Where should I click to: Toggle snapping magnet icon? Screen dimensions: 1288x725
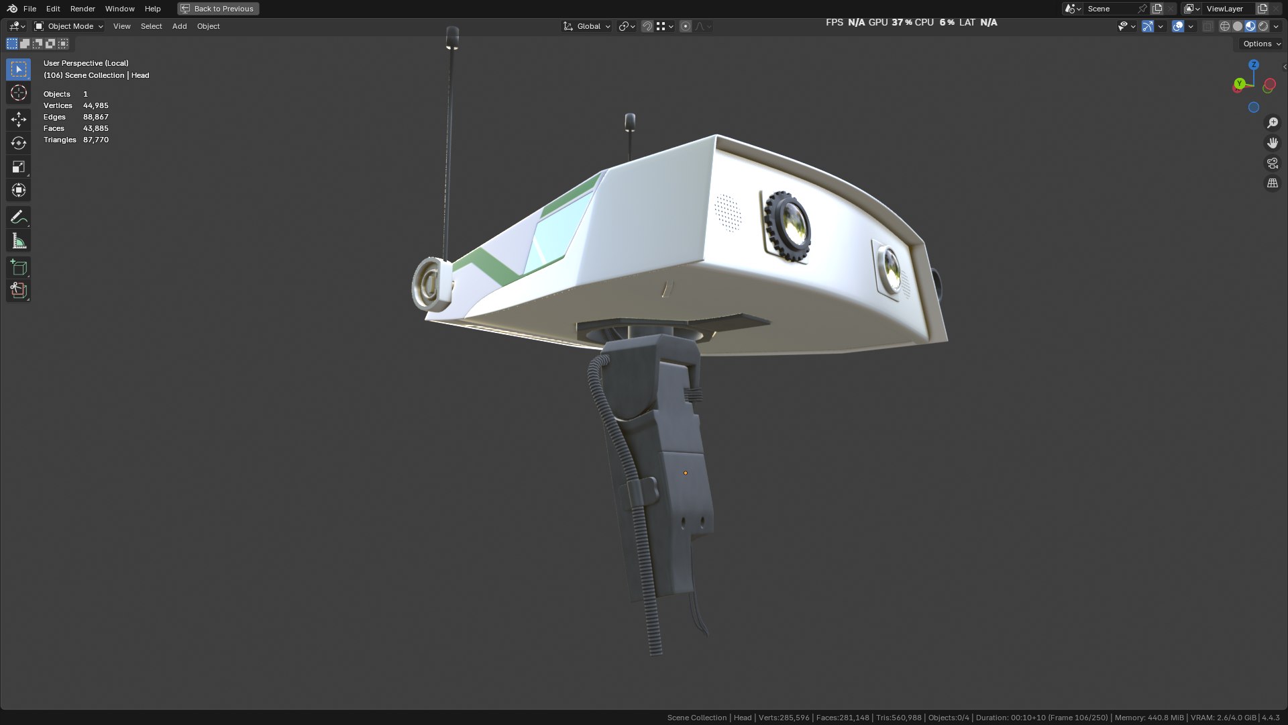pos(647,26)
